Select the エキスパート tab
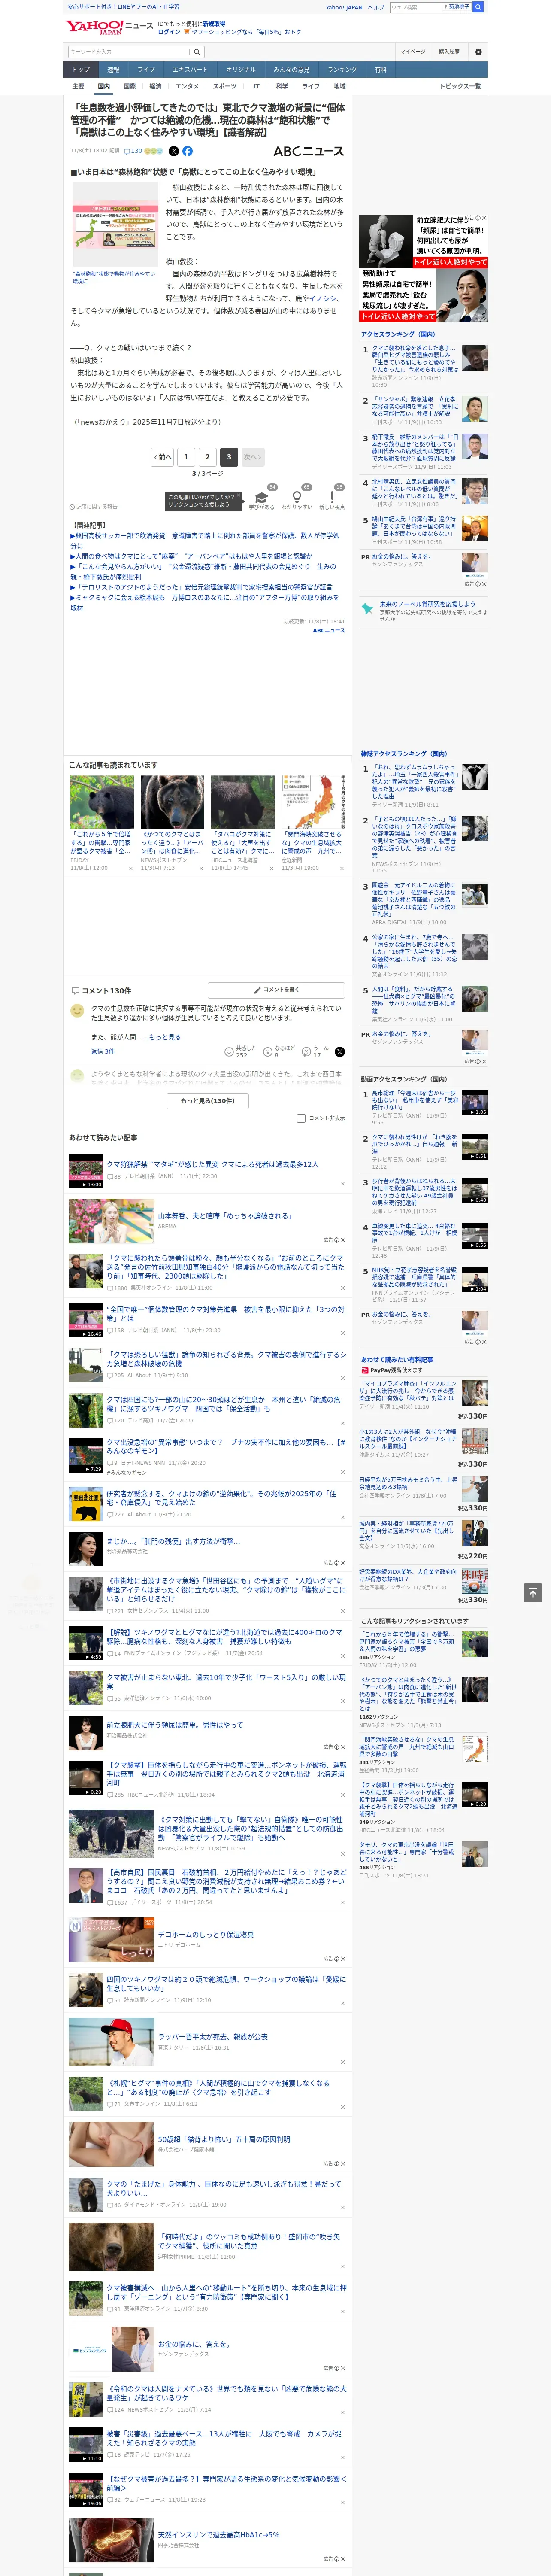Viewport: 551px width, 2576px height. click(x=190, y=70)
